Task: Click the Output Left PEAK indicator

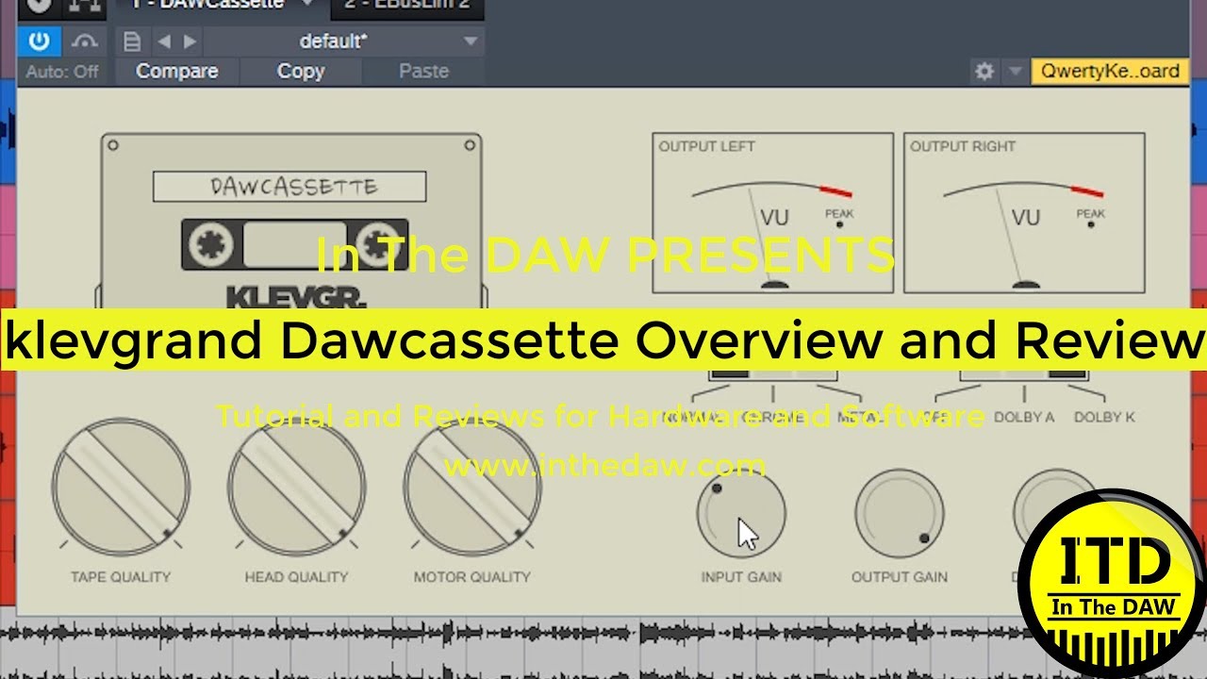Action: [x=839, y=219]
